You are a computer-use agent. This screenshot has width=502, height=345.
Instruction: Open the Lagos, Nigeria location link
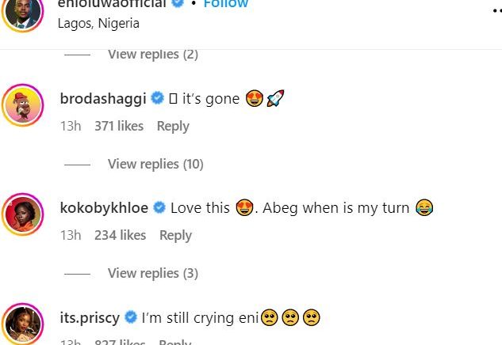pyautogui.click(x=98, y=23)
